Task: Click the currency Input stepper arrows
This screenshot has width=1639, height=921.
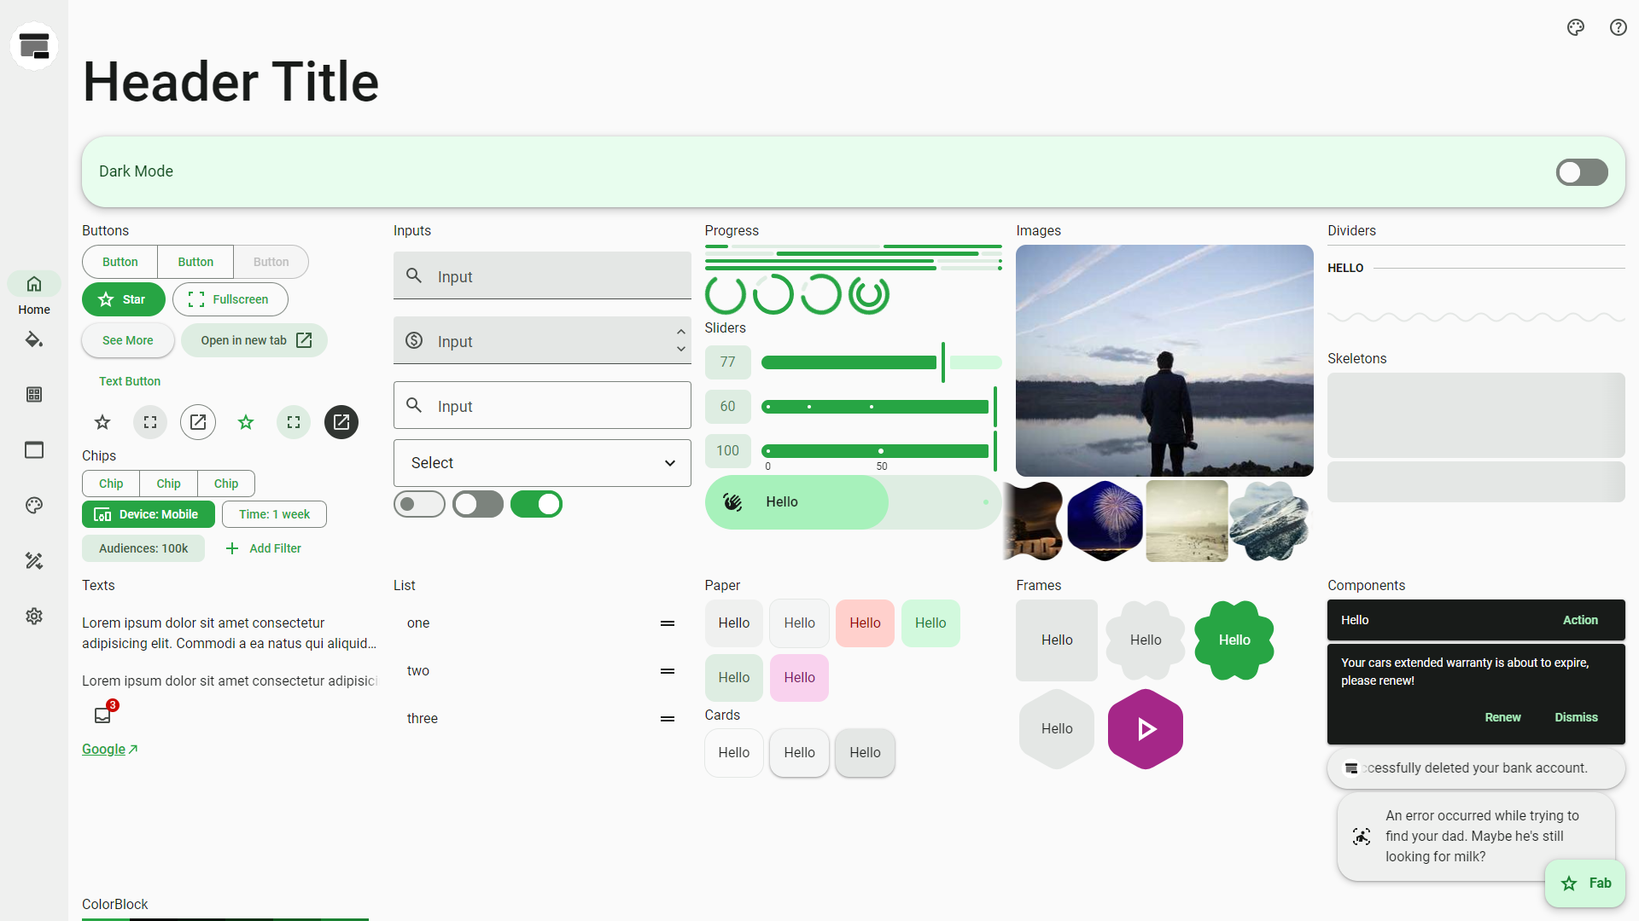Action: tap(680, 340)
